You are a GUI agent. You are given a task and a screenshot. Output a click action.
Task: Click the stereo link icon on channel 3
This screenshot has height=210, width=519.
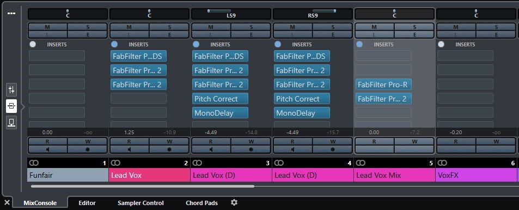click(197, 163)
